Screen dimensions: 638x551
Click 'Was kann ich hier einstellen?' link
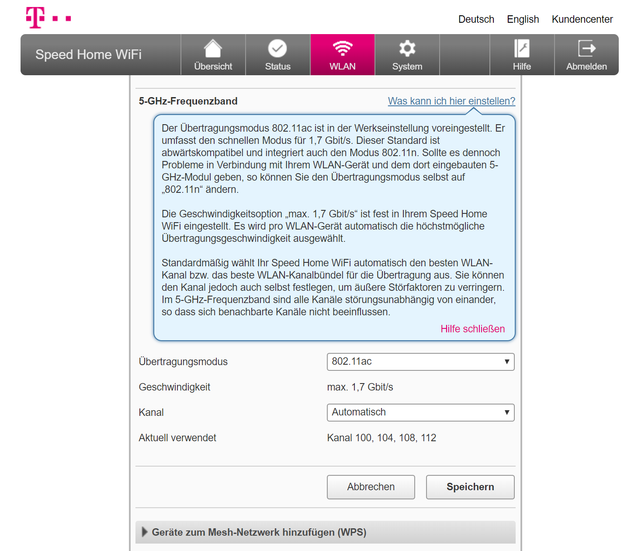[452, 101]
